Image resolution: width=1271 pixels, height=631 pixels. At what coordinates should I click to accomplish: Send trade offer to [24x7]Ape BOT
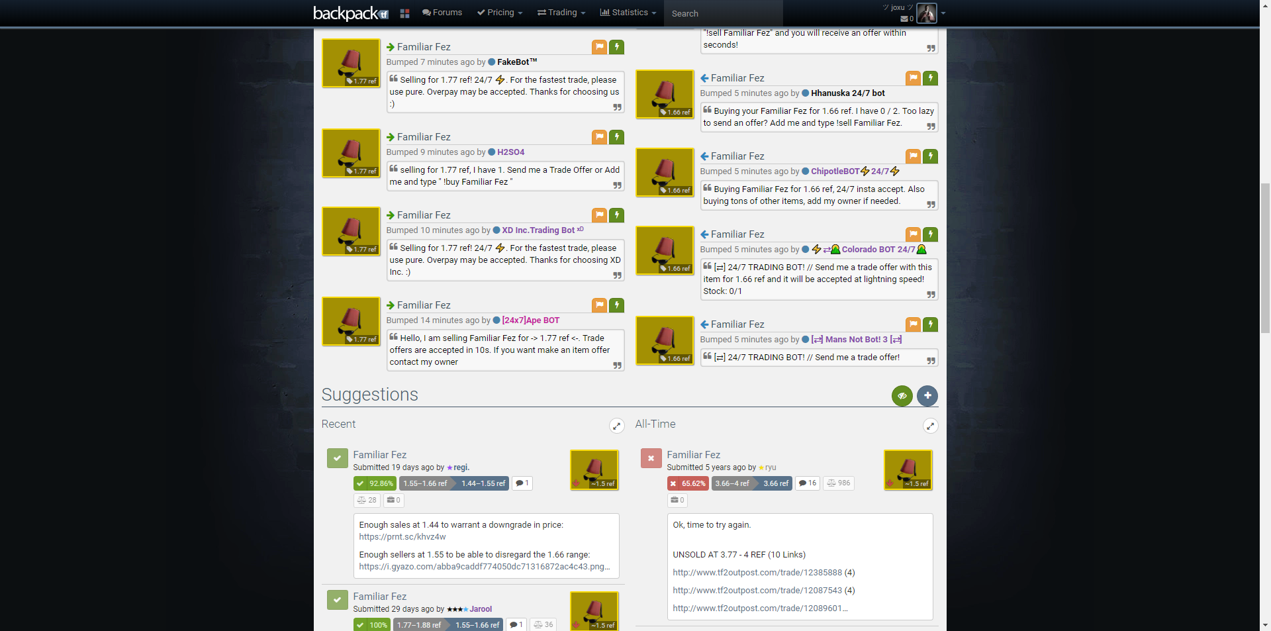click(x=616, y=305)
